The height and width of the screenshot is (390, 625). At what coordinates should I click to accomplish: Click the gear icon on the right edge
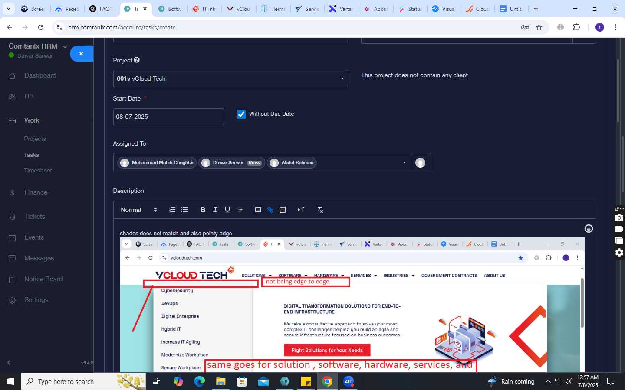[x=619, y=253]
